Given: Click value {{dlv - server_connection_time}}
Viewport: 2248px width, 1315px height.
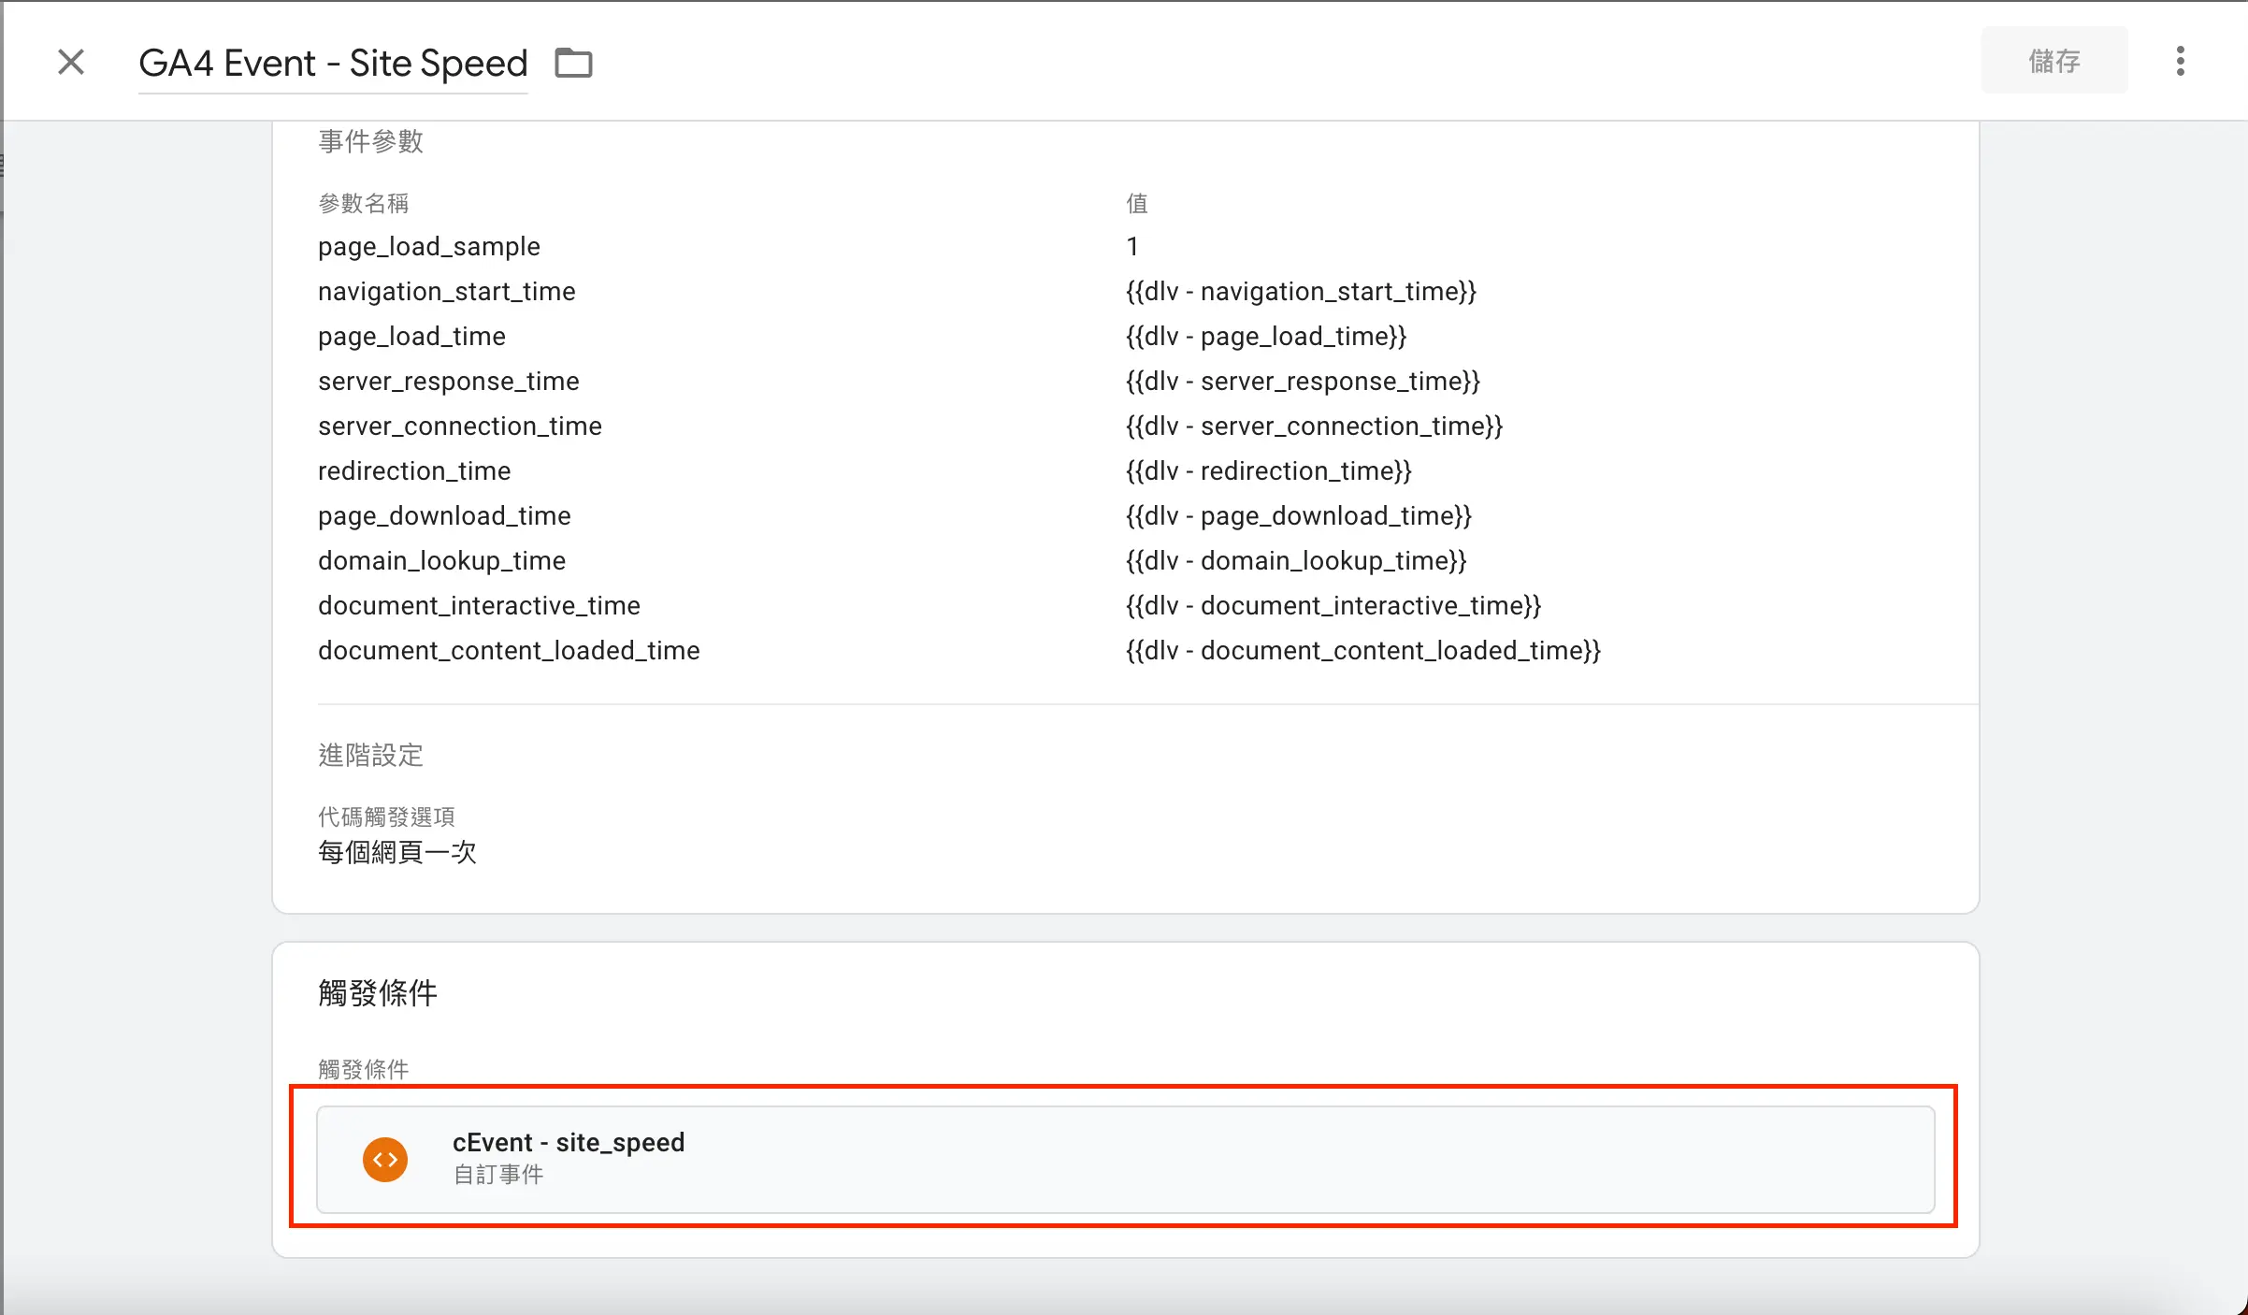Looking at the screenshot, I should pos(1314,426).
